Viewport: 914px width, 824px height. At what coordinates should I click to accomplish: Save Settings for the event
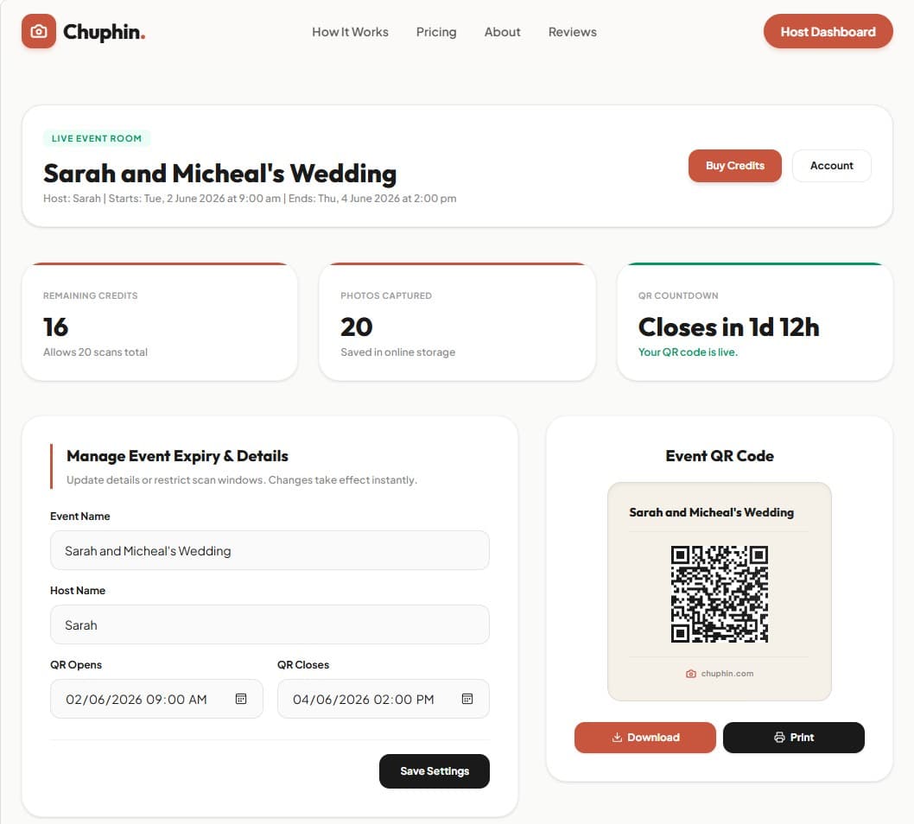[435, 771]
